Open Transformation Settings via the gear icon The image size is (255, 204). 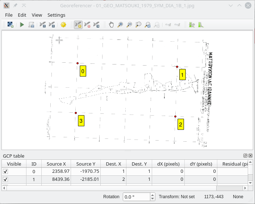tap(64, 25)
